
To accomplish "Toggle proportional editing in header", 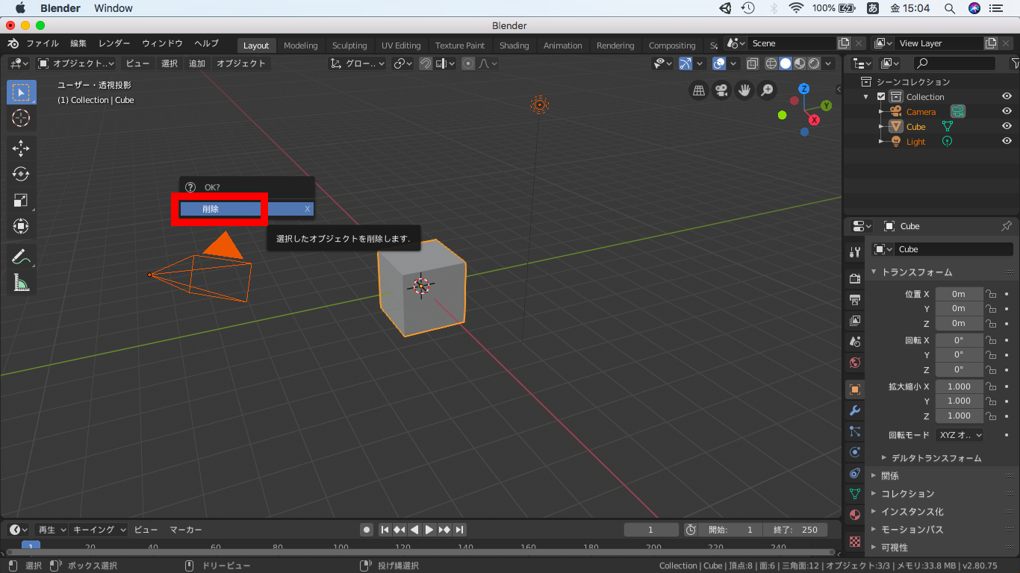I will pyautogui.click(x=468, y=63).
